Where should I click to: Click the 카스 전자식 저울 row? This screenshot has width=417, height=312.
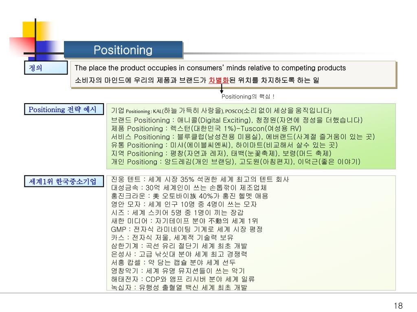click(172, 237)
